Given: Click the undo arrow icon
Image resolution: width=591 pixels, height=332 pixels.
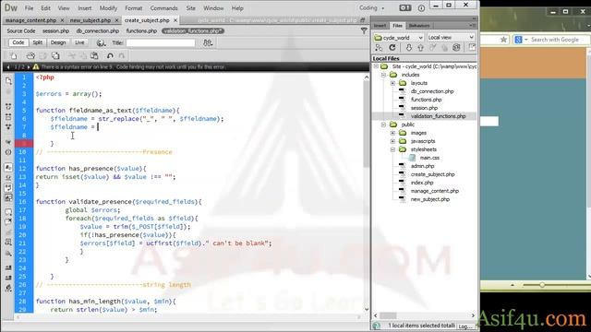Looking at the screenshot, I should point(110,55).
